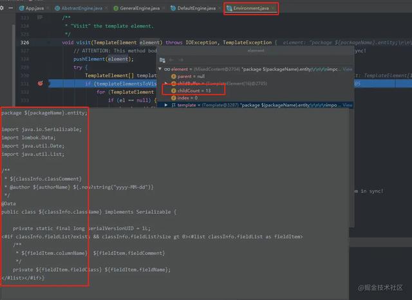Viewport: 412px width, 300px height.
Task: Click the View link for template value
Action: pos(348,105)
